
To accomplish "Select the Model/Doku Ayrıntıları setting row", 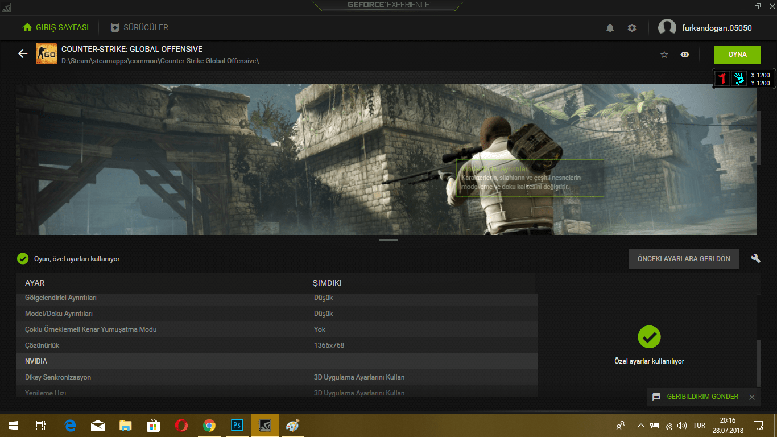I will (x=276, y=314).
